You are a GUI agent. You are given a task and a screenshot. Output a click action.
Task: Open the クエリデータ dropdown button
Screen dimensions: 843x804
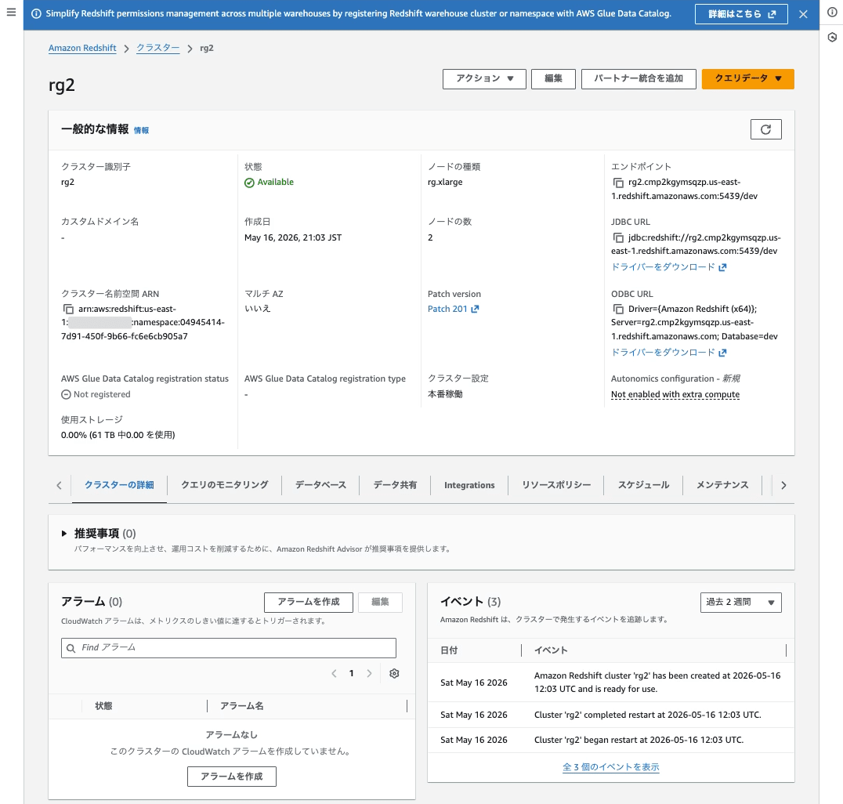(x=747, y=78)
